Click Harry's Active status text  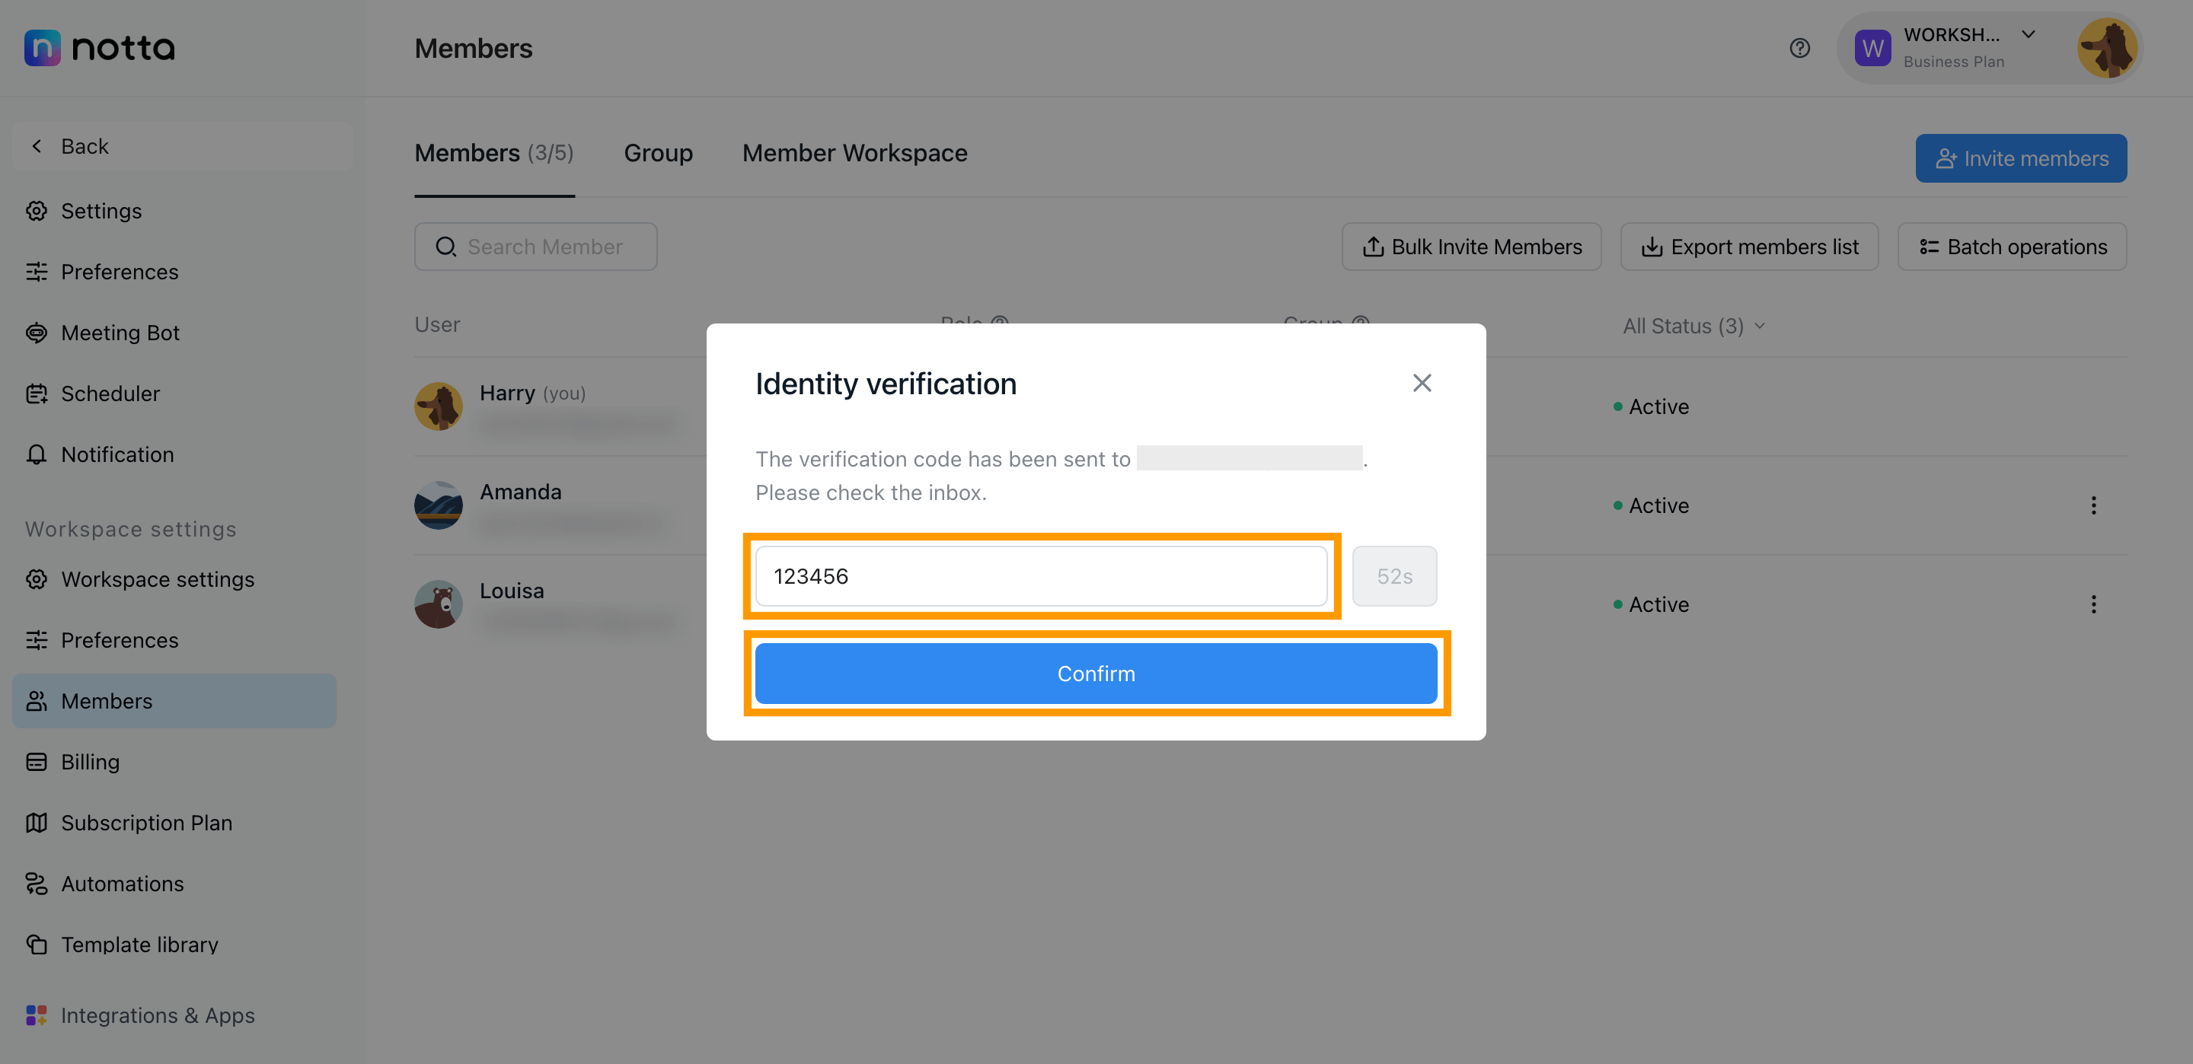tap(1658, 407)
